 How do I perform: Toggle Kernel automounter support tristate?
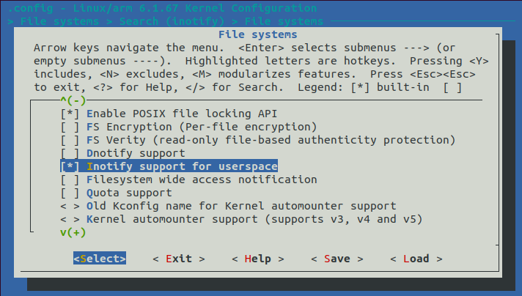coord(70,220)
